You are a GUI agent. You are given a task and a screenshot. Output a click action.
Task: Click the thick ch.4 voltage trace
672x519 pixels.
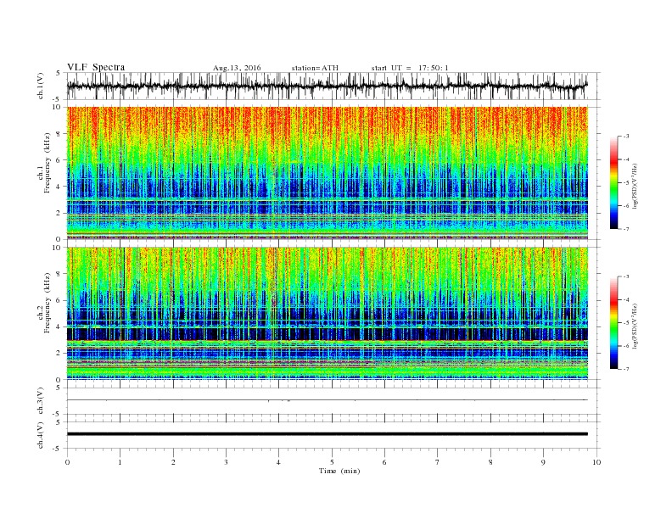coord(327,434)
